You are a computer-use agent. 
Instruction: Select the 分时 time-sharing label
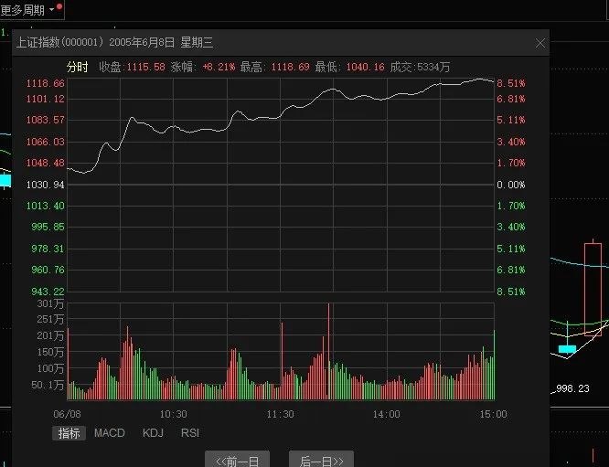coord(78,67)
